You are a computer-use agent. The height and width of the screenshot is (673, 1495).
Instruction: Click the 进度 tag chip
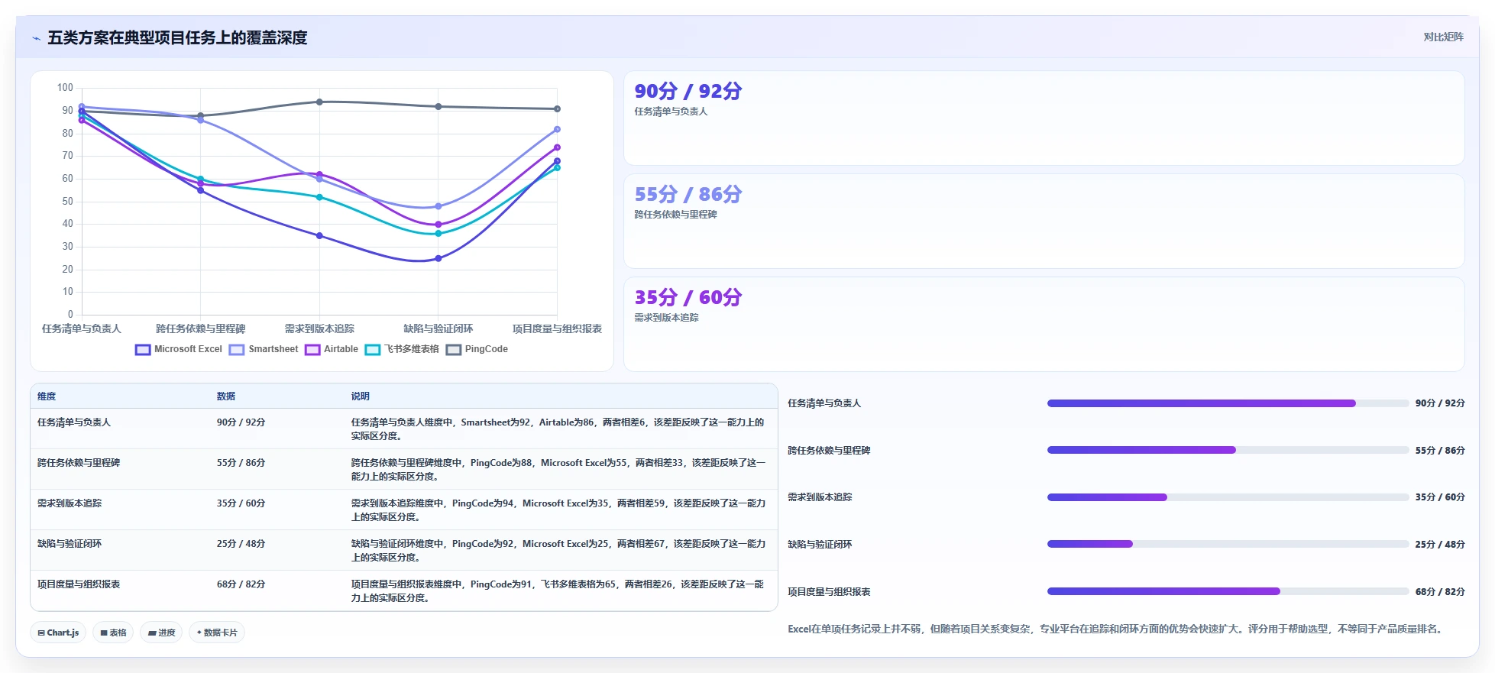point(161,633)
